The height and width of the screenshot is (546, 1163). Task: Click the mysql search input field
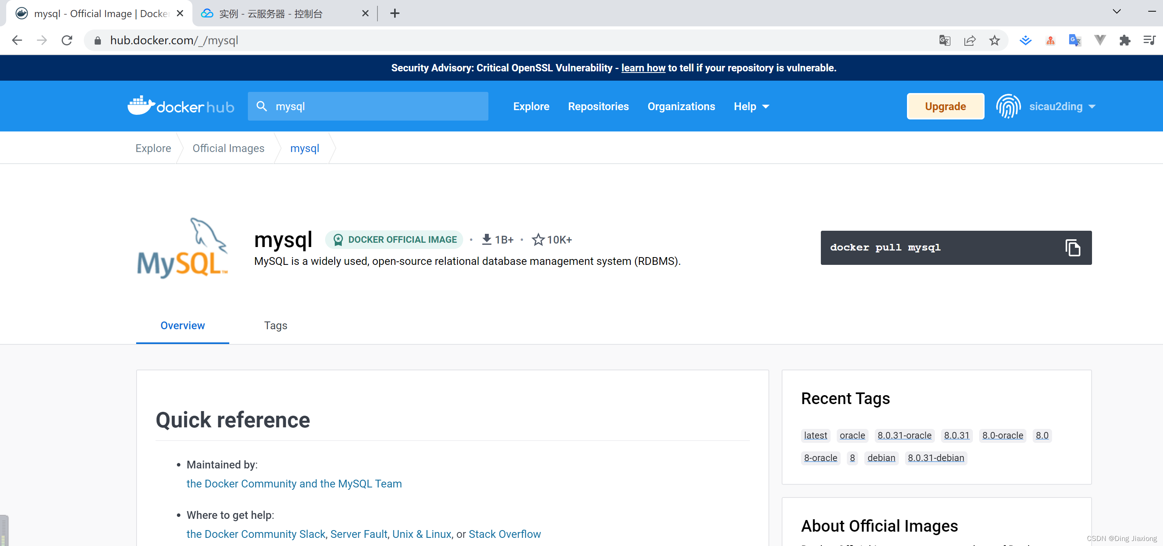coord(368,107)
